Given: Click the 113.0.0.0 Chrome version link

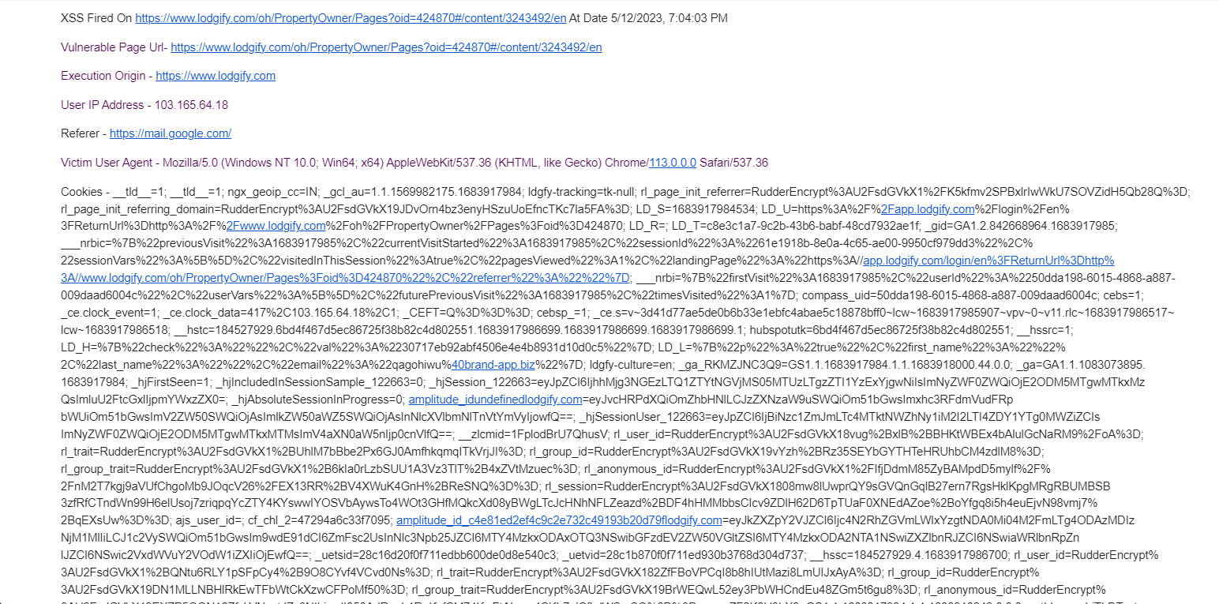Looking at the screenshot, I should 673,163.
